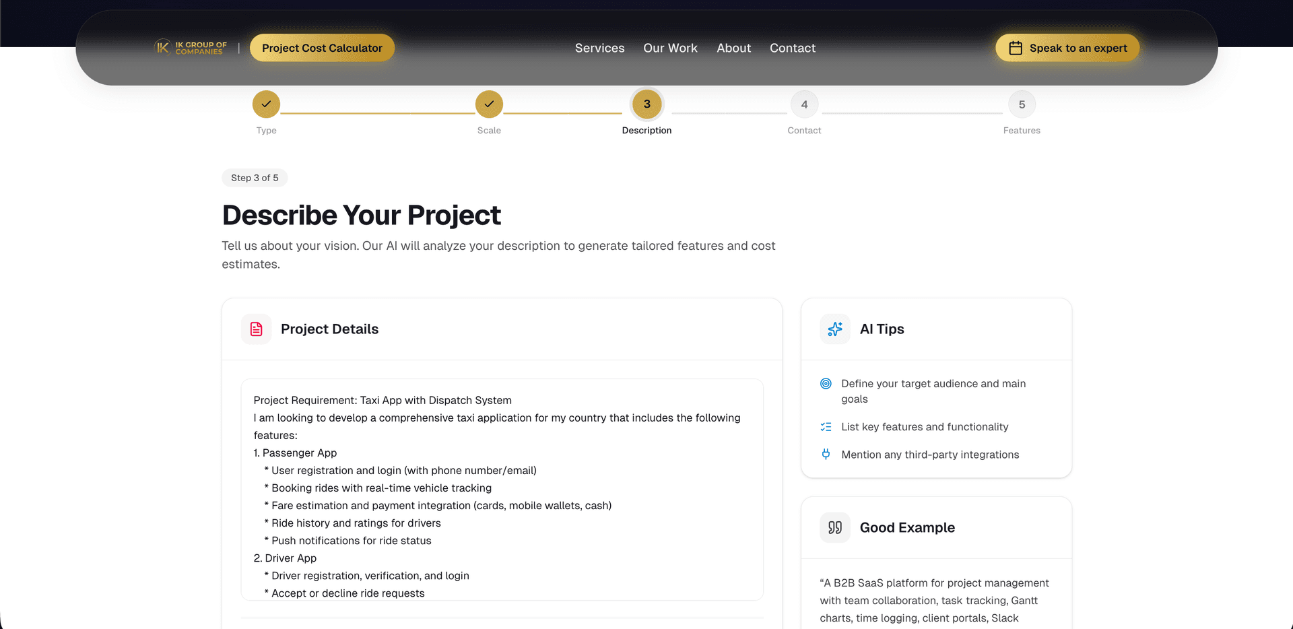This screenshot has height=629, width=1293.
Task: Jump to step 5 Features circle
Action: tap(1022, 104)
